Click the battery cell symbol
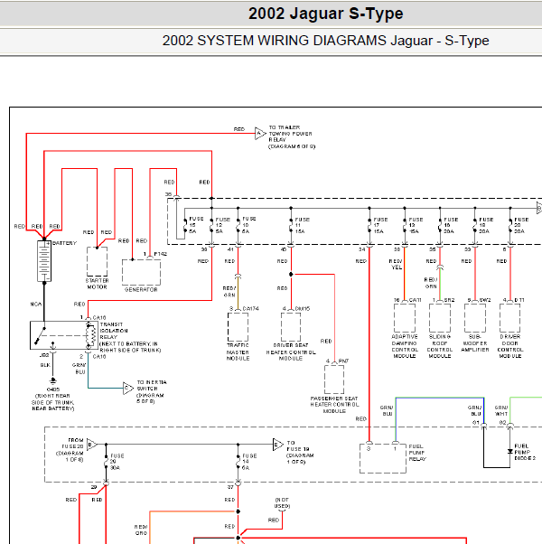 point(44,261)
